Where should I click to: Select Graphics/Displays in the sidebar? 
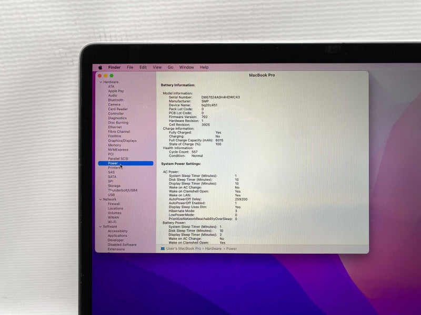(x=122, y=141)
